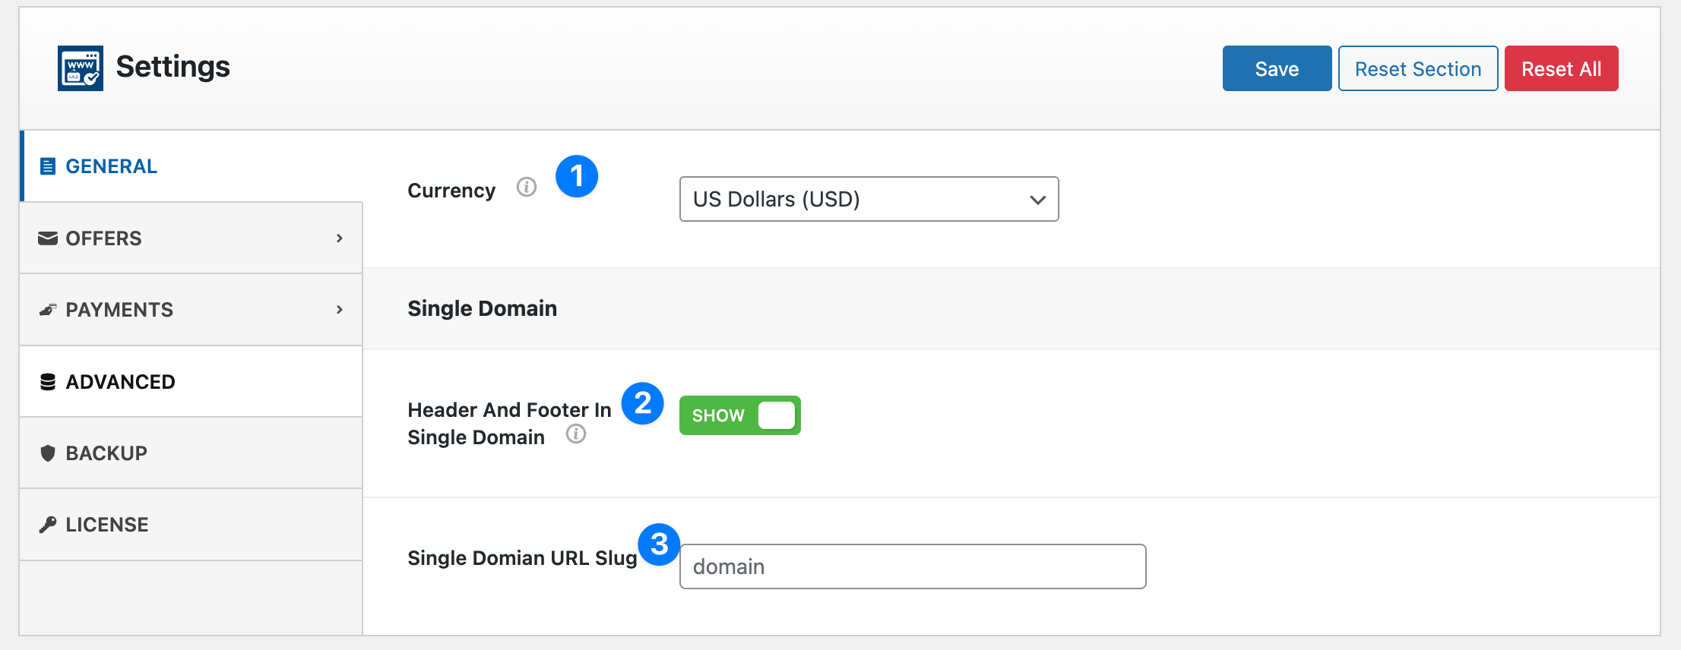
Task: Focus the Single Domain URL Slug field
Action: coord(912,566)
